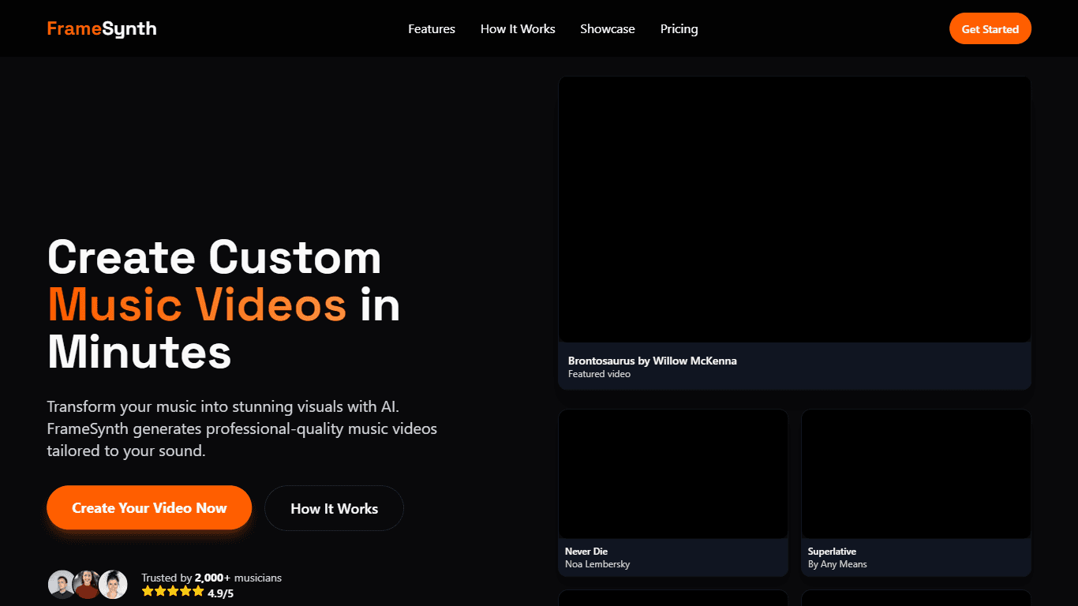Image resolution: width=1078 pixels, height=606 pixels.
Task: Click the Create Your Video Now button
Action: coord(149,508)
